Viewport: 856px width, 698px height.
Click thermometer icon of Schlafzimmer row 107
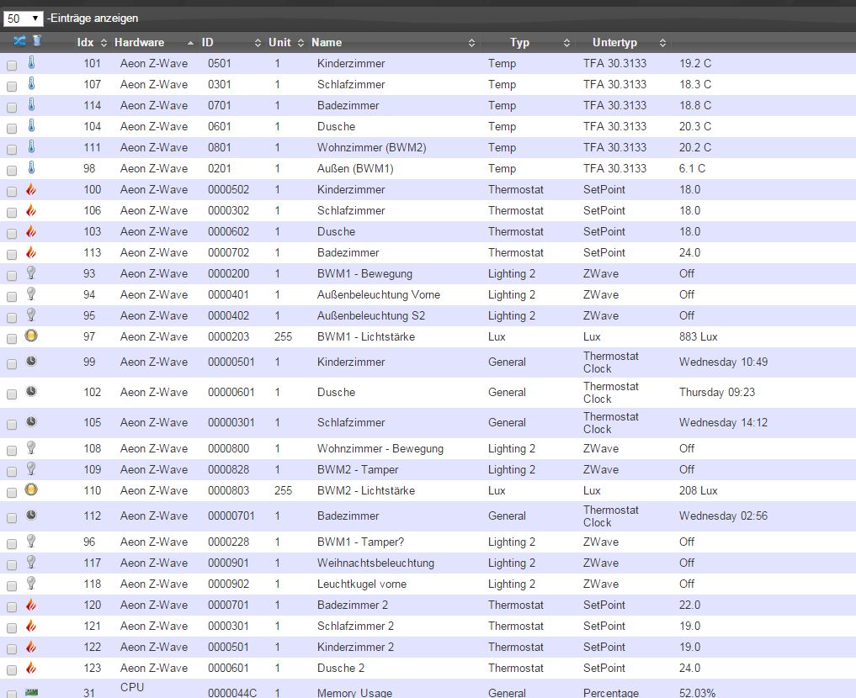coord(32,84)
